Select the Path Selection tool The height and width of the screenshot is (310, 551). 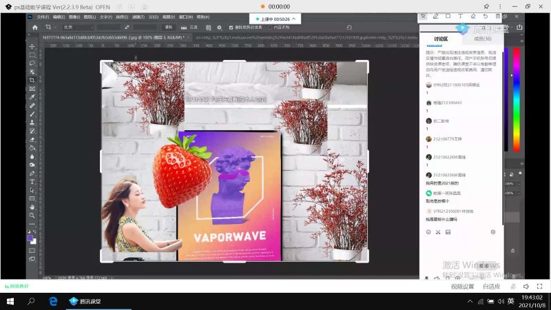[x=32, y=190]
